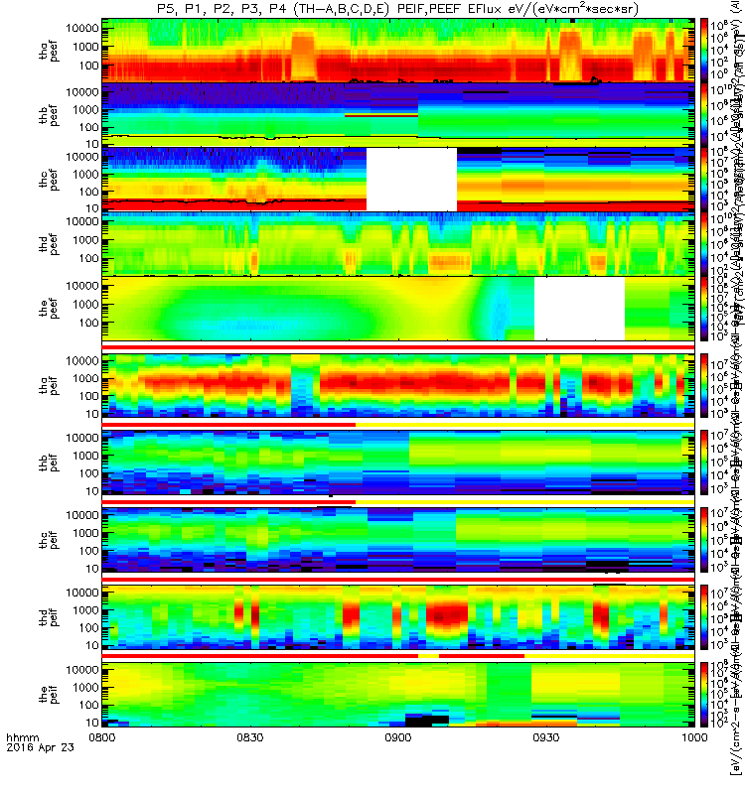Click the color bar beside the peif panel

click(704, 694)
